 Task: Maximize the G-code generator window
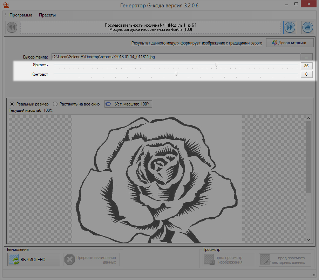click(296, 4)
